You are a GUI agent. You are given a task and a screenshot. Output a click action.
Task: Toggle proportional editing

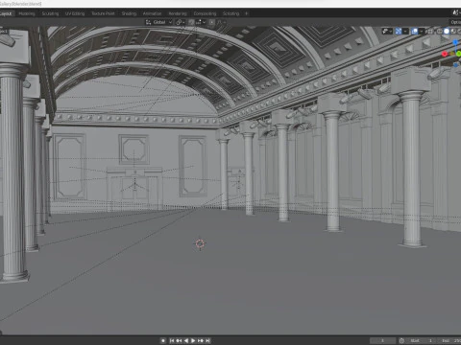click(x=212, y=22)
